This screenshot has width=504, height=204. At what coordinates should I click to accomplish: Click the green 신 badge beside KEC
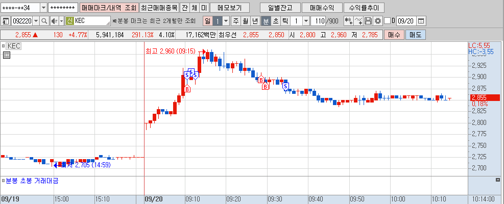70,21
